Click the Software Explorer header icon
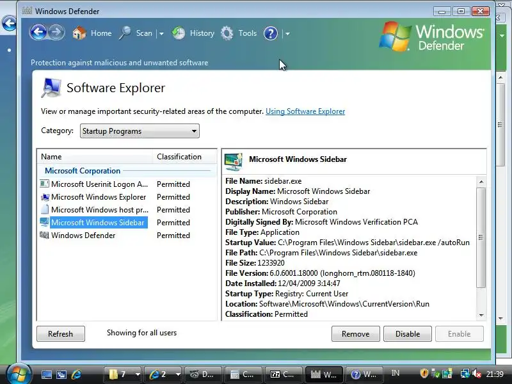This screenshot has width=512, height=384. click(51, 88)
